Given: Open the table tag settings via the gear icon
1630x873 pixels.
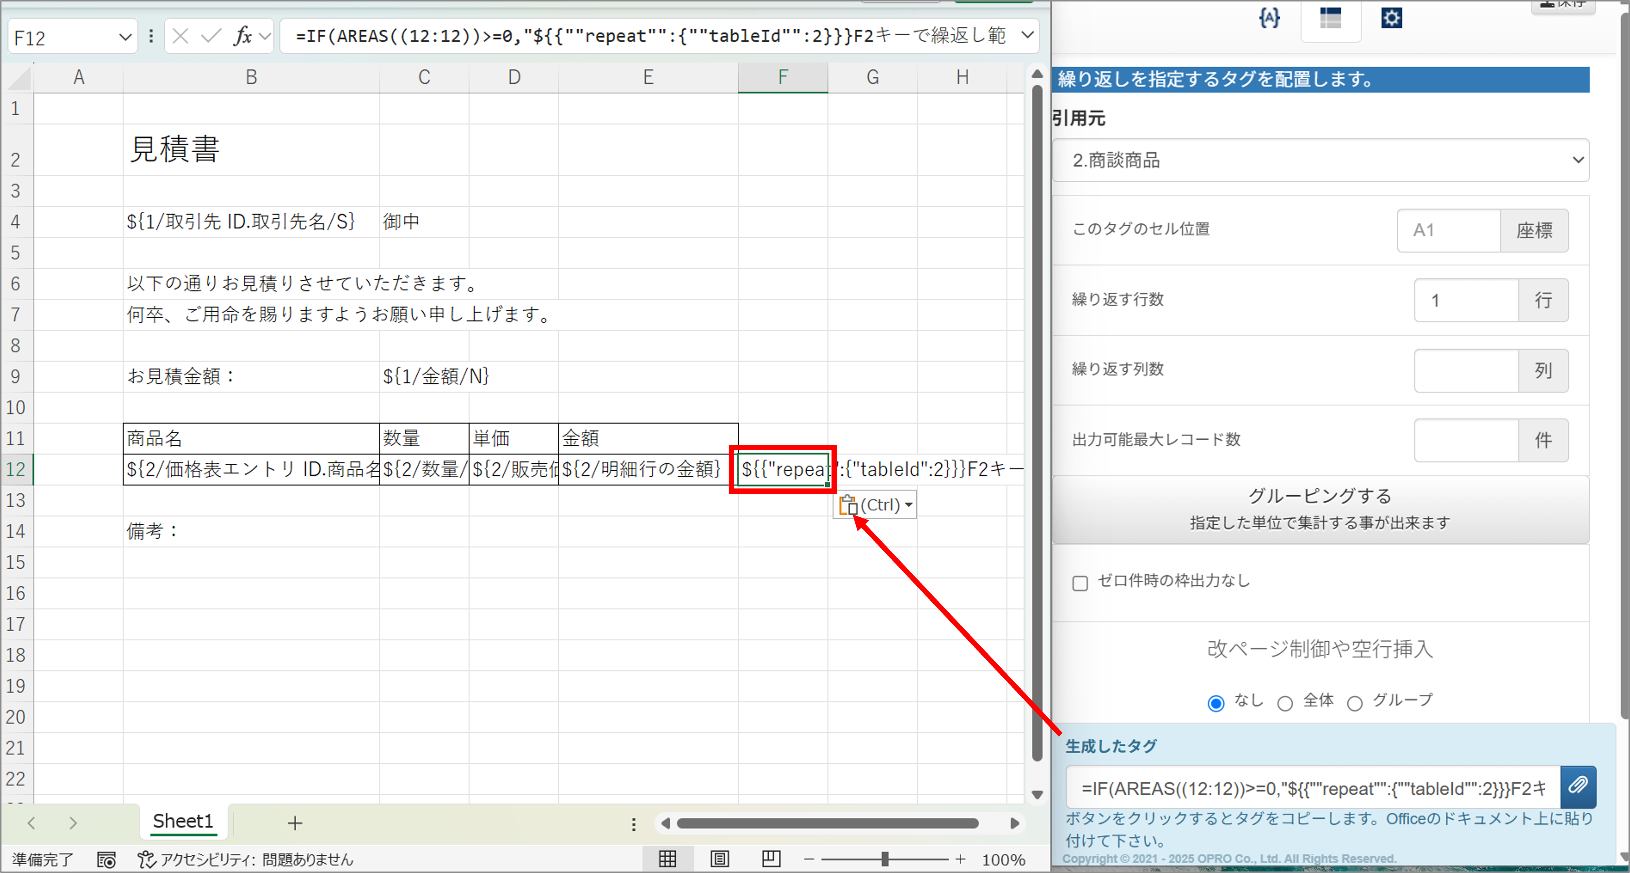Looking at the screenshot, I should [1392, 17].
